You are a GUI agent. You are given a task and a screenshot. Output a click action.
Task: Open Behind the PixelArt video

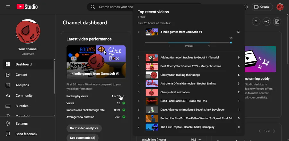(x=188, y=118)
